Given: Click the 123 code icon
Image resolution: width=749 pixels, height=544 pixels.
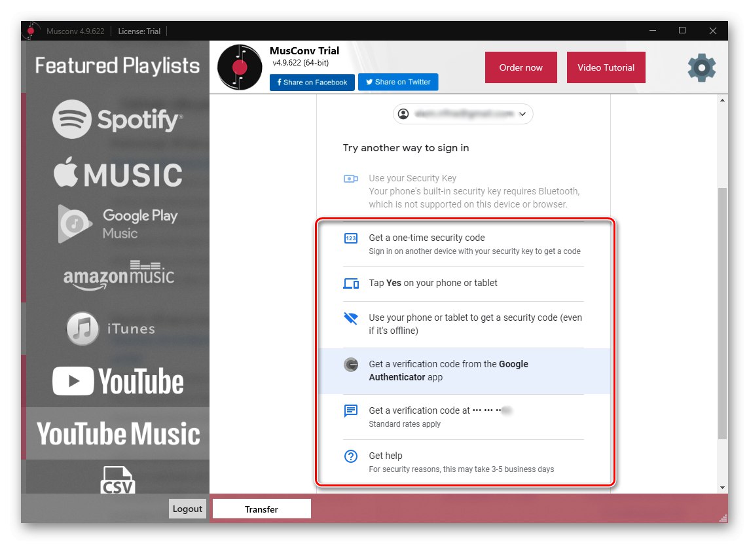Looking at the screenshot, I should [351, 238].
